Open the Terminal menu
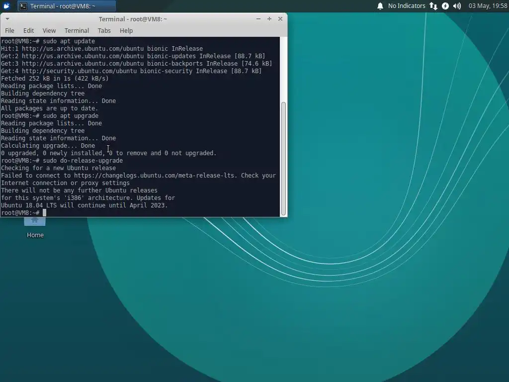The height and width of the screenshot is (382, 509). coord(77,30)
